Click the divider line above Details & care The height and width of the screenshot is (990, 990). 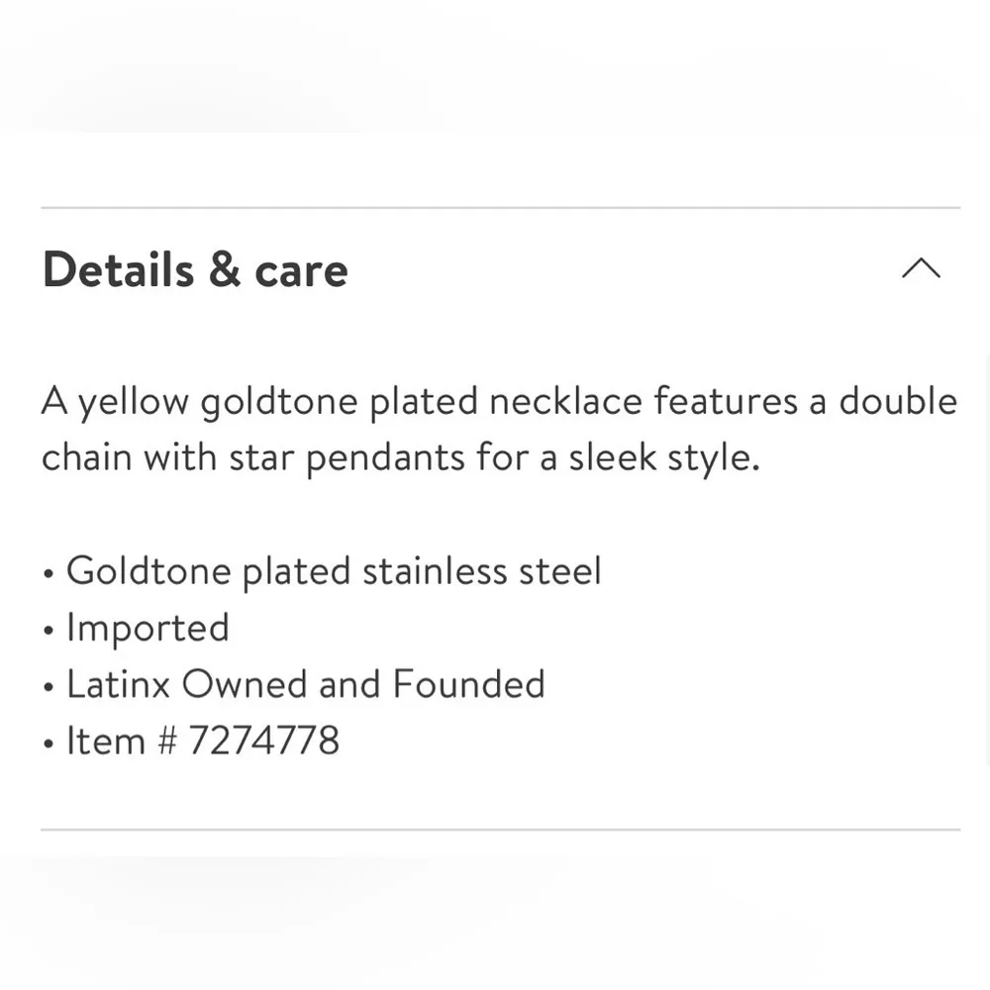point(501,207)
